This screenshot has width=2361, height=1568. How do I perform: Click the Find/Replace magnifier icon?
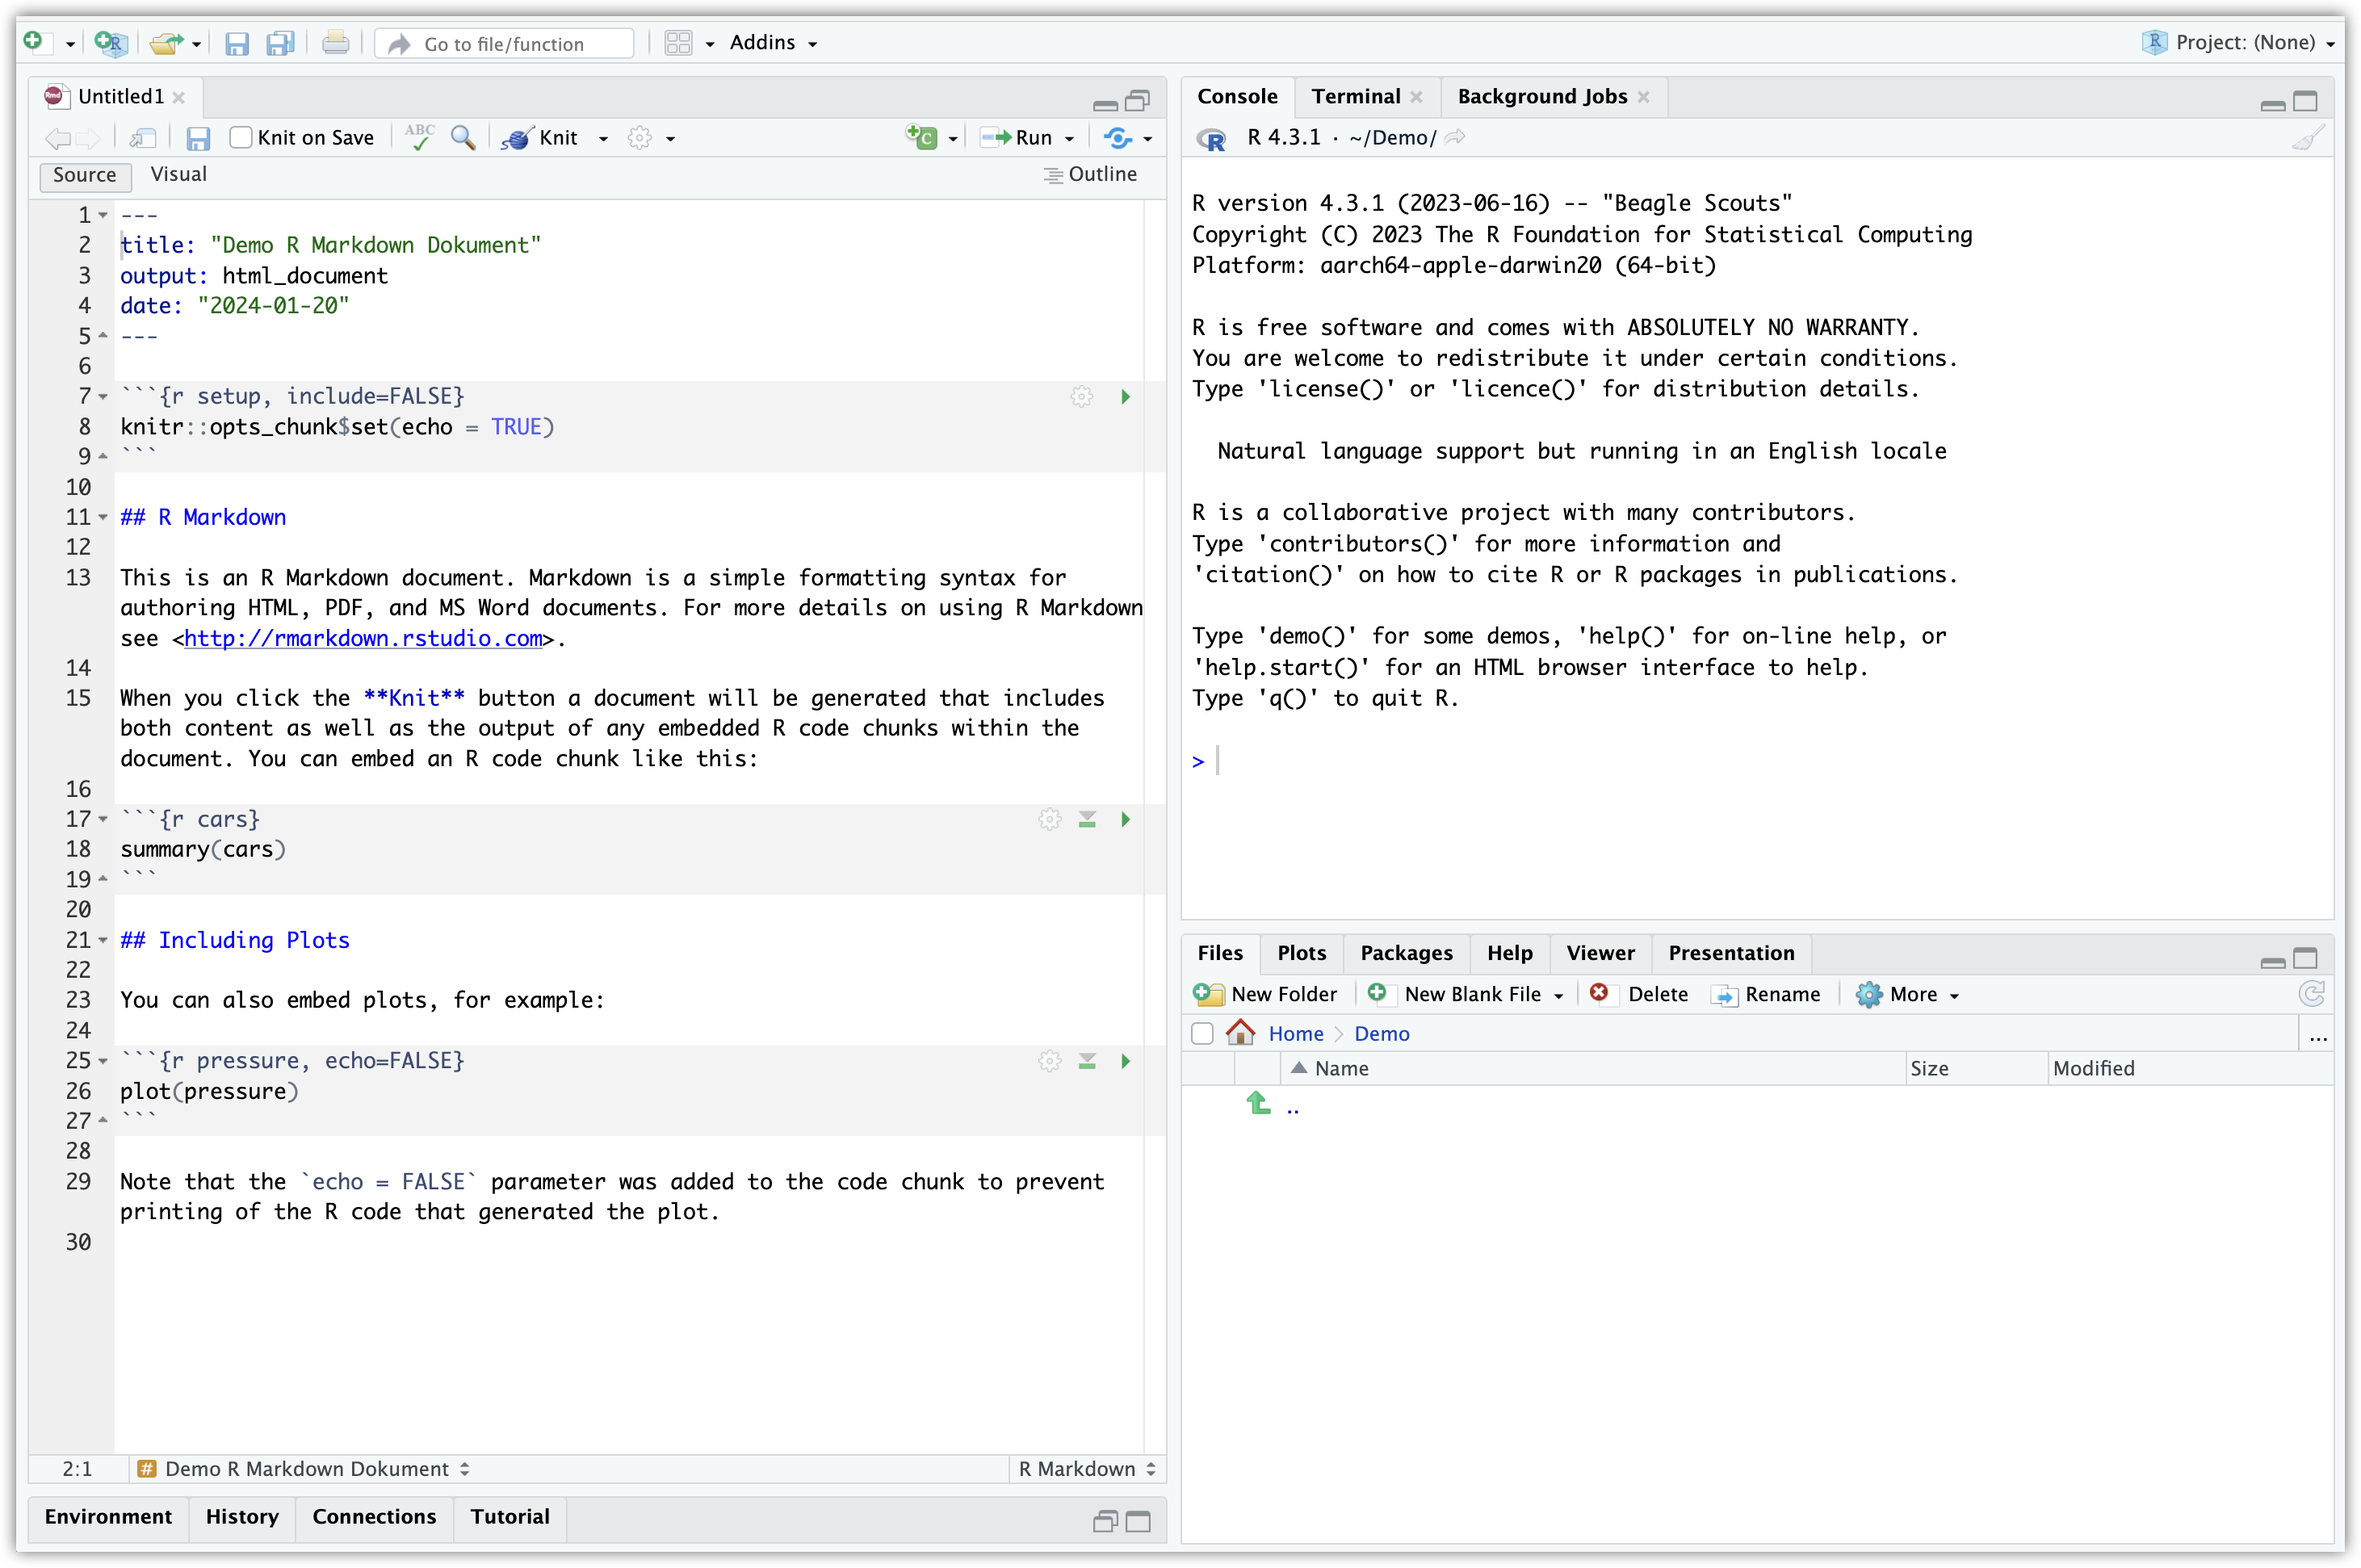click(462, 138)
